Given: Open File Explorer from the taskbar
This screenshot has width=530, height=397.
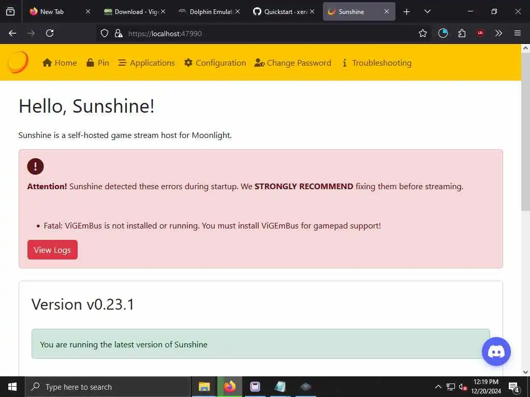Looking at the screenshot, I should 204,387.
